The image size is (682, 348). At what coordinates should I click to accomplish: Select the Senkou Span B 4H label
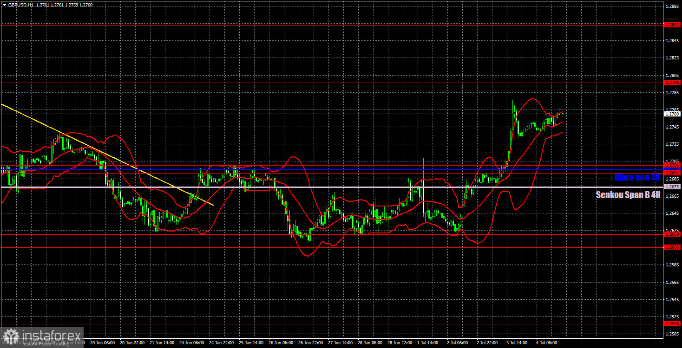click(628, 195)
